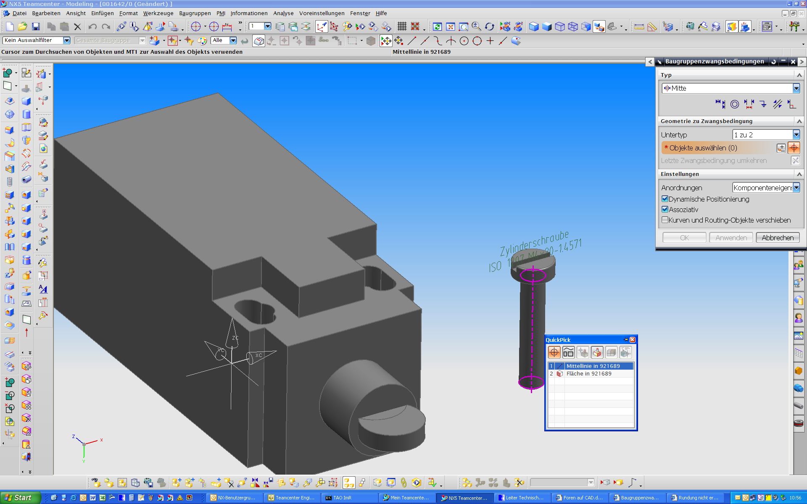
Task: Click the Open folder icon
Action: pyautogui.click(x=23, y=27)
